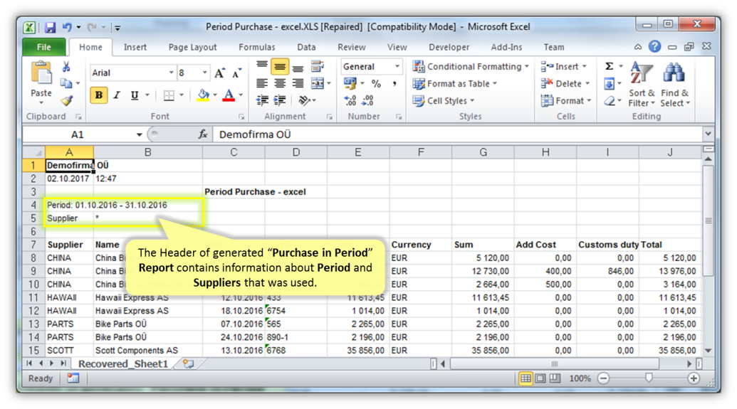The height and width of the screenshot is (409, 737).
Task: Open the Arial font name dropdown
Action: point(171,73)
